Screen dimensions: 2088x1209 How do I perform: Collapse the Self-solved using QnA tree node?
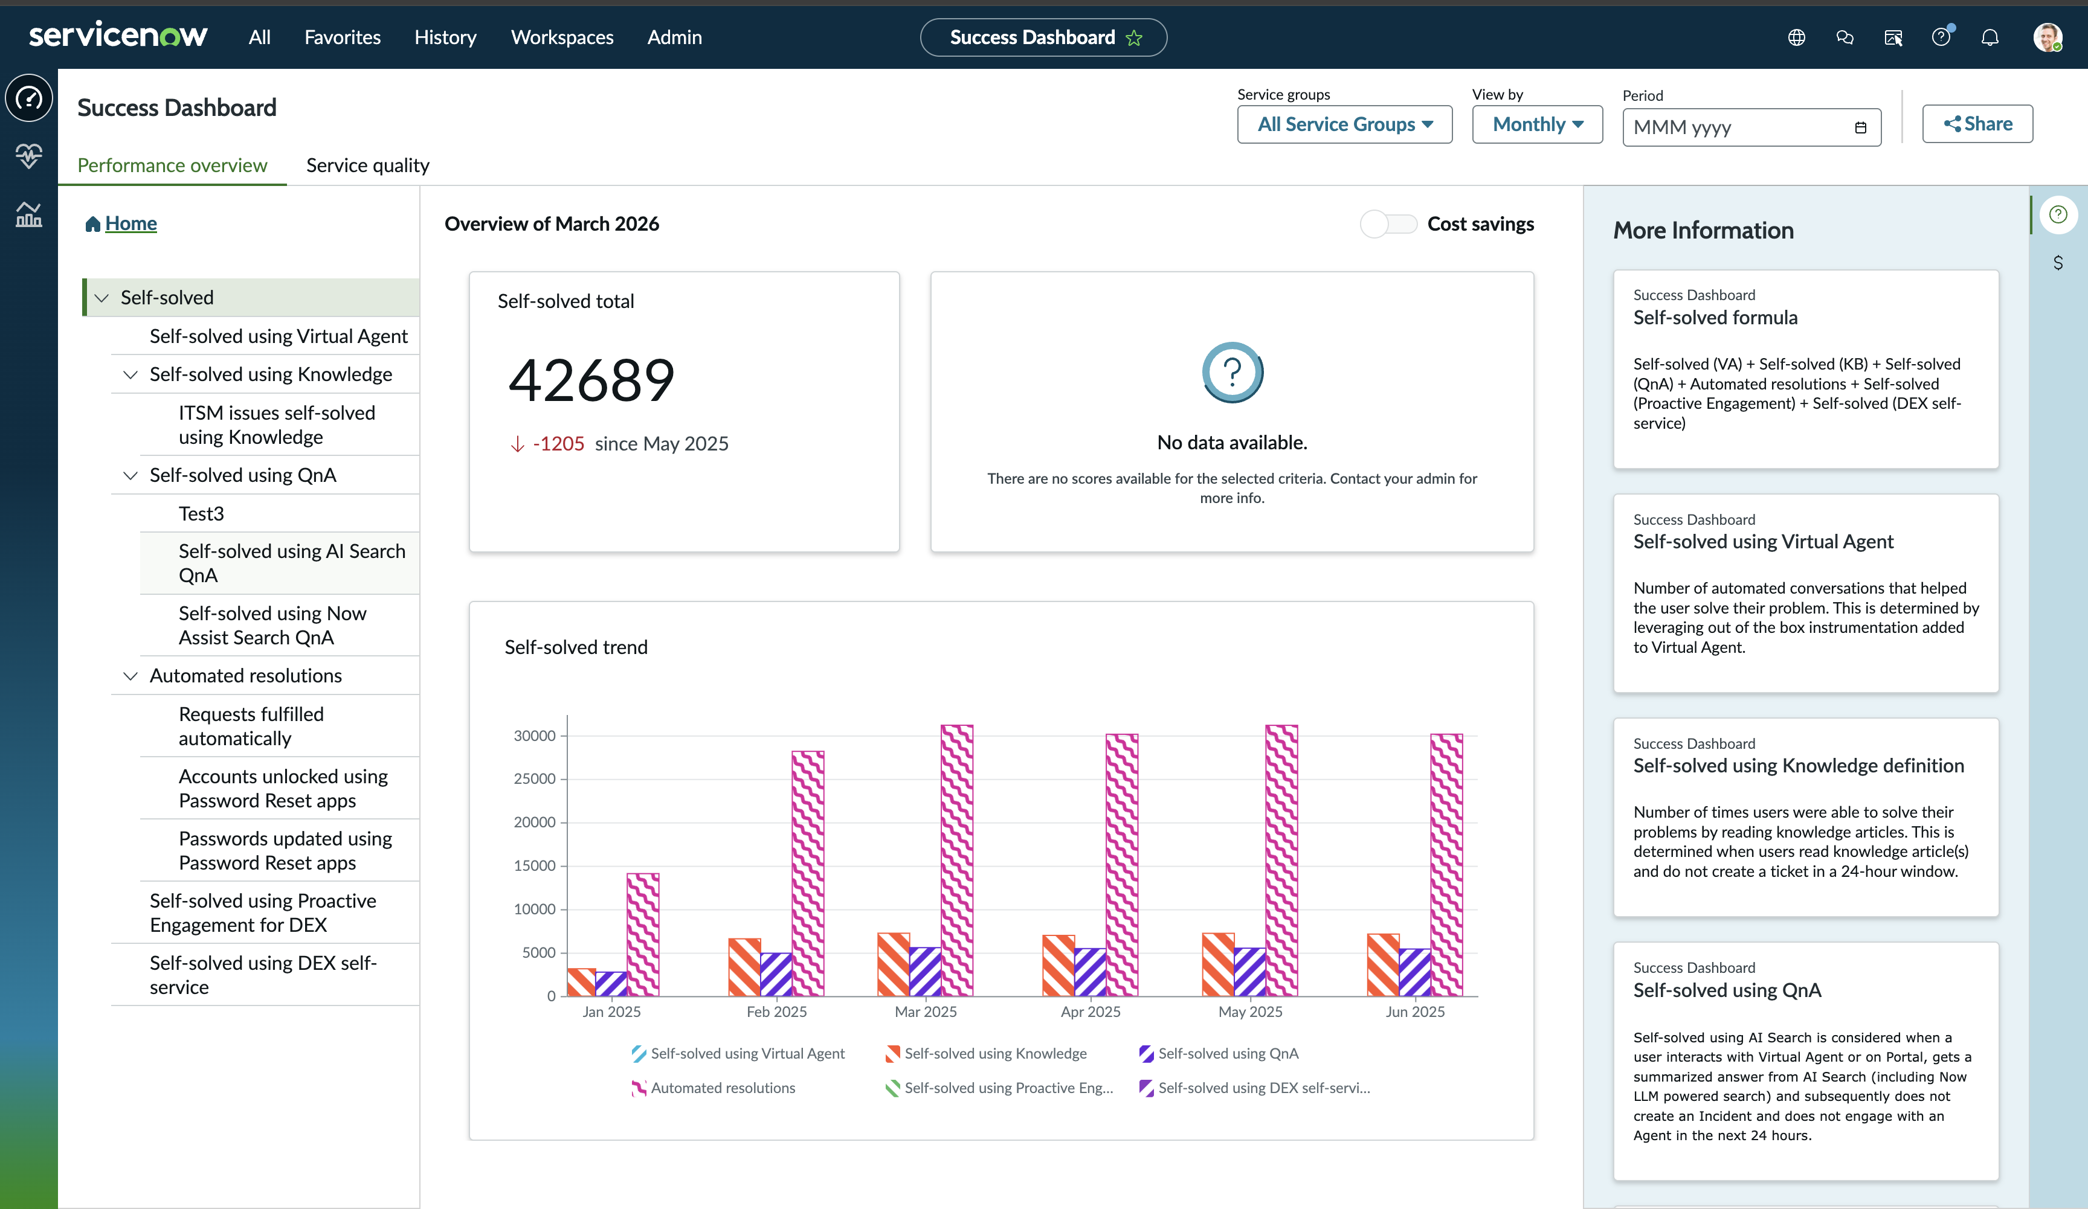click(x=130, y=475)
